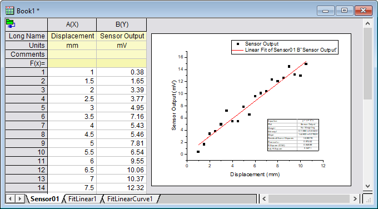Click the Displacement cell in row 6
This screenshot has height=209, width=378.
72,116
